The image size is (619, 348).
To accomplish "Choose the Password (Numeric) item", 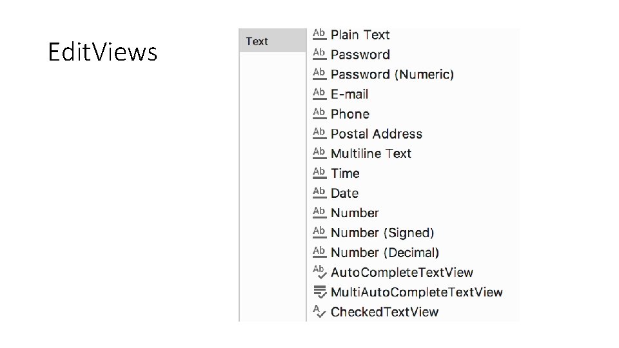I will [393, 74].
